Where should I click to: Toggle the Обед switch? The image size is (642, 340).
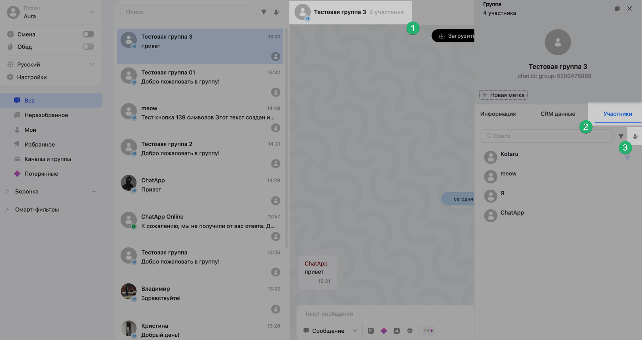tap(88, 47)
